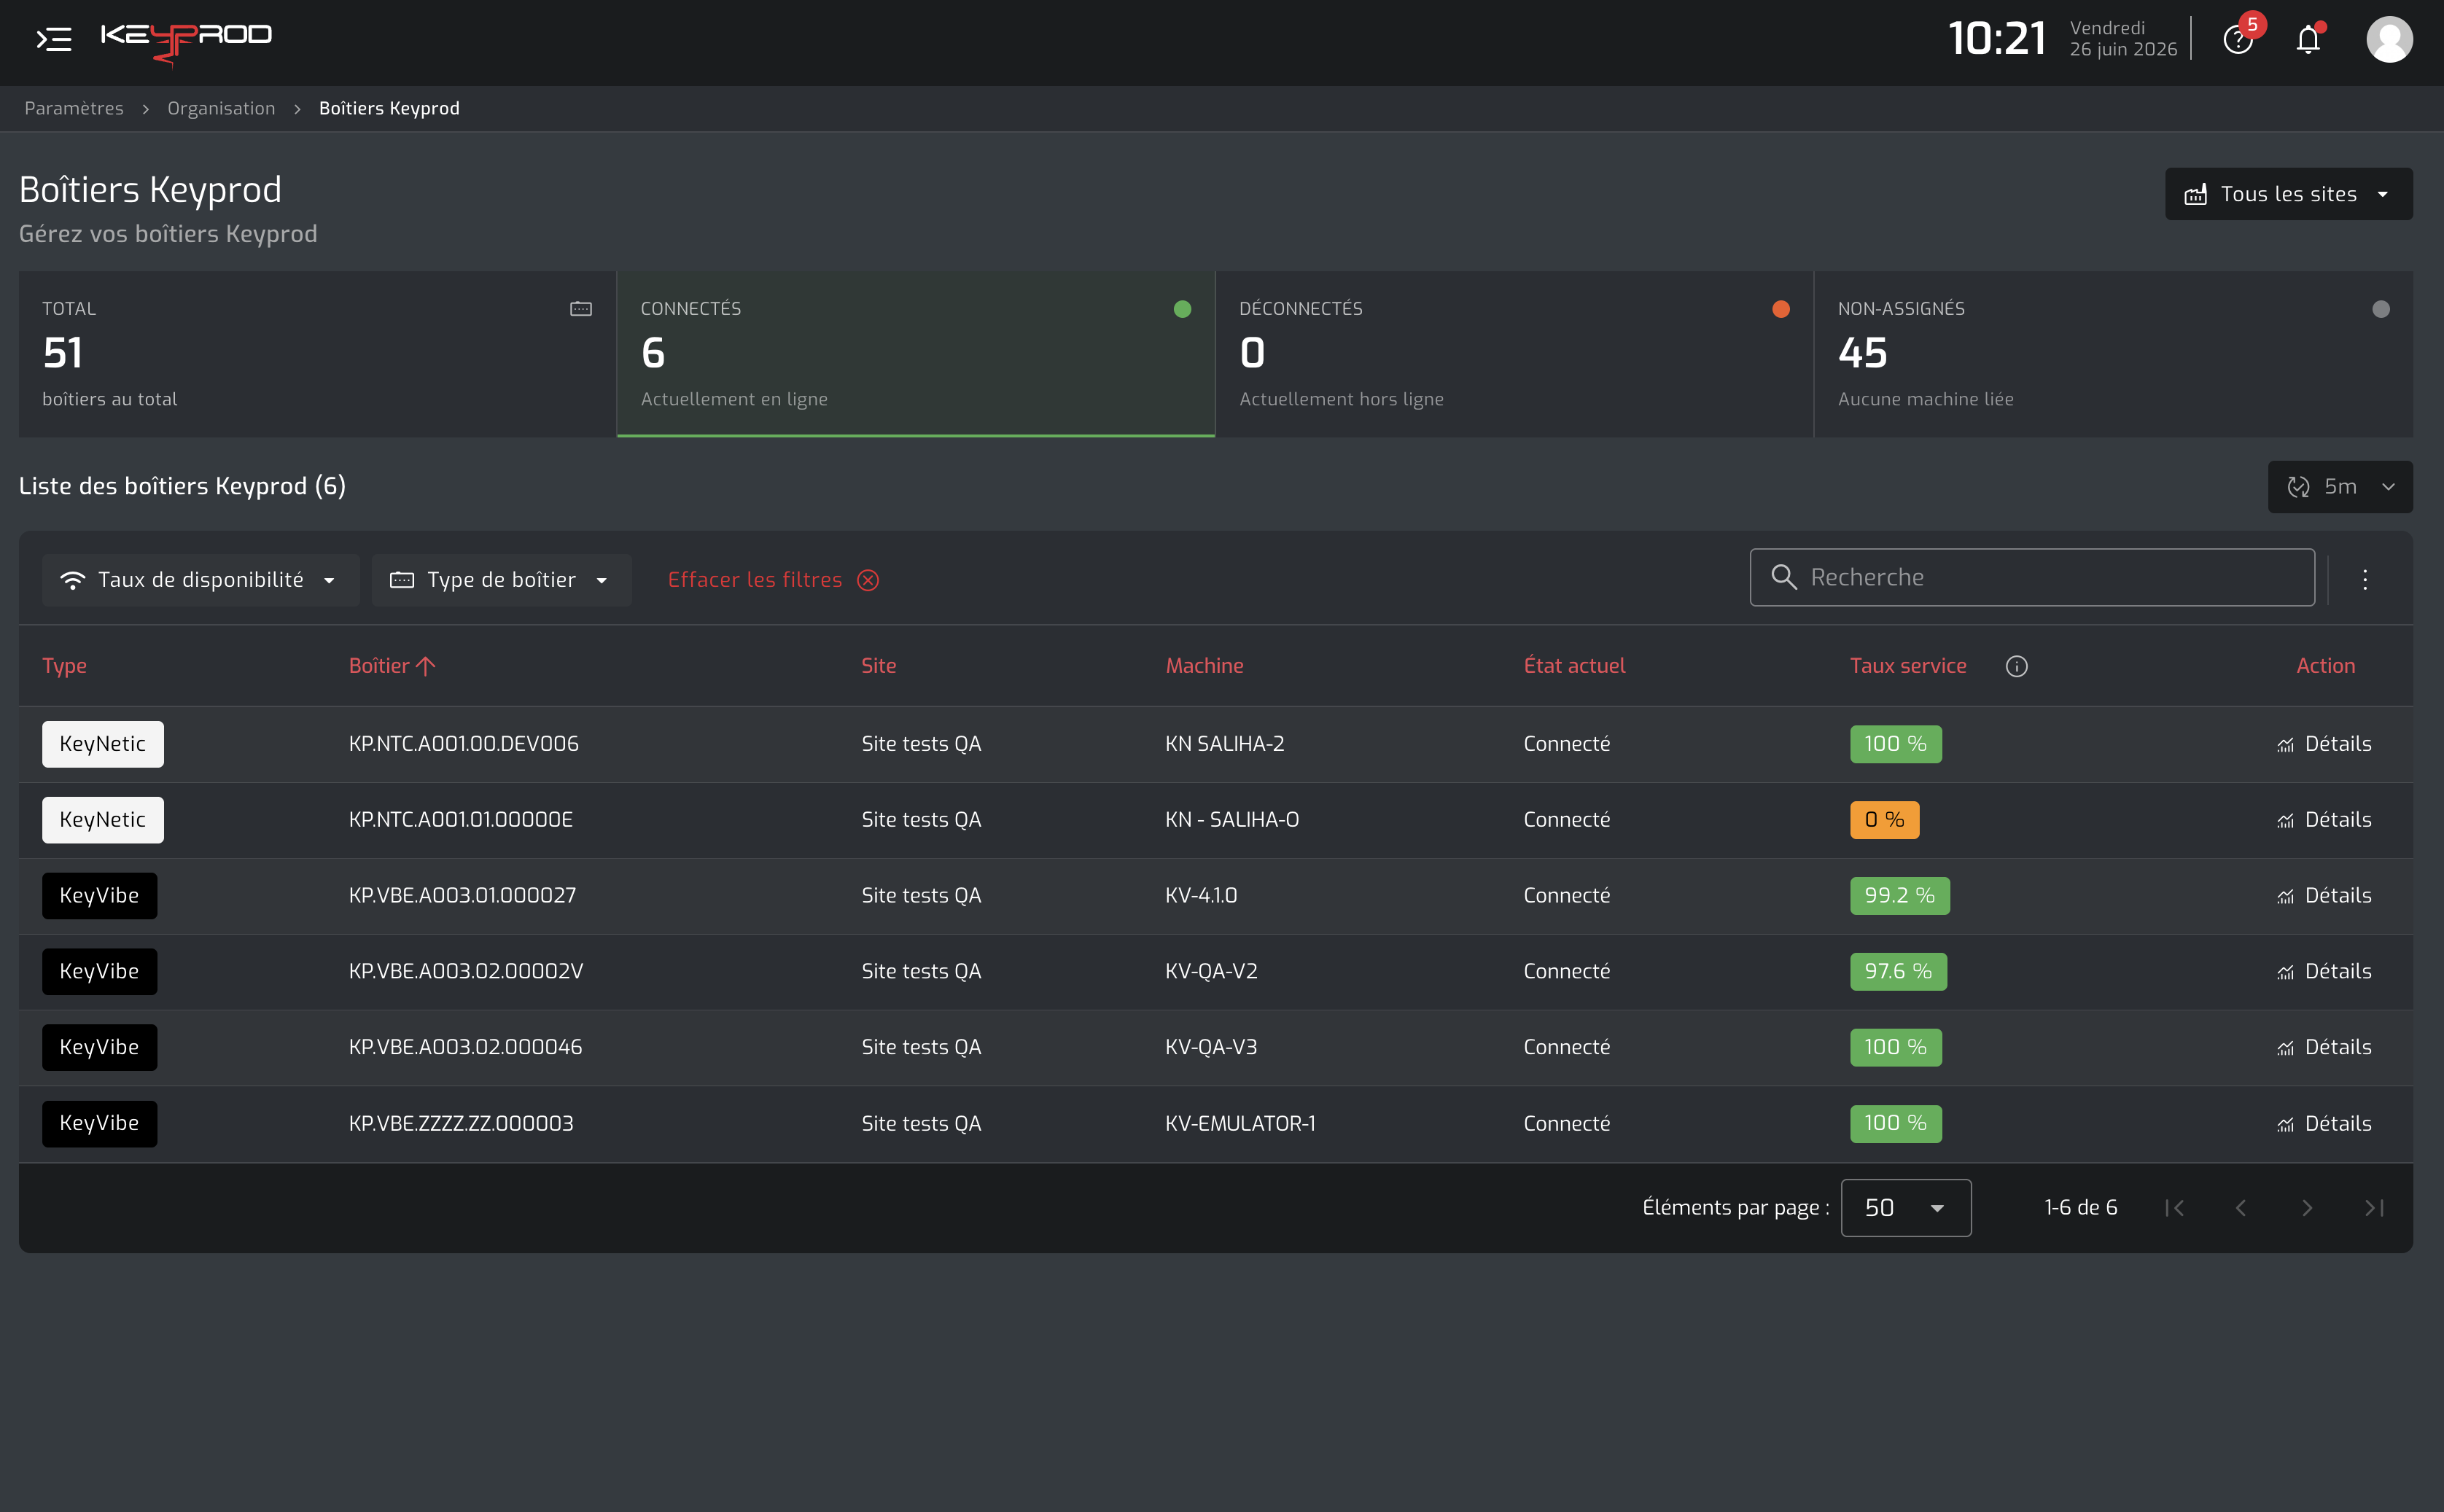Open the Tous les sites dropdown
This screenshot has height=1512, width=2444.
2288,194
